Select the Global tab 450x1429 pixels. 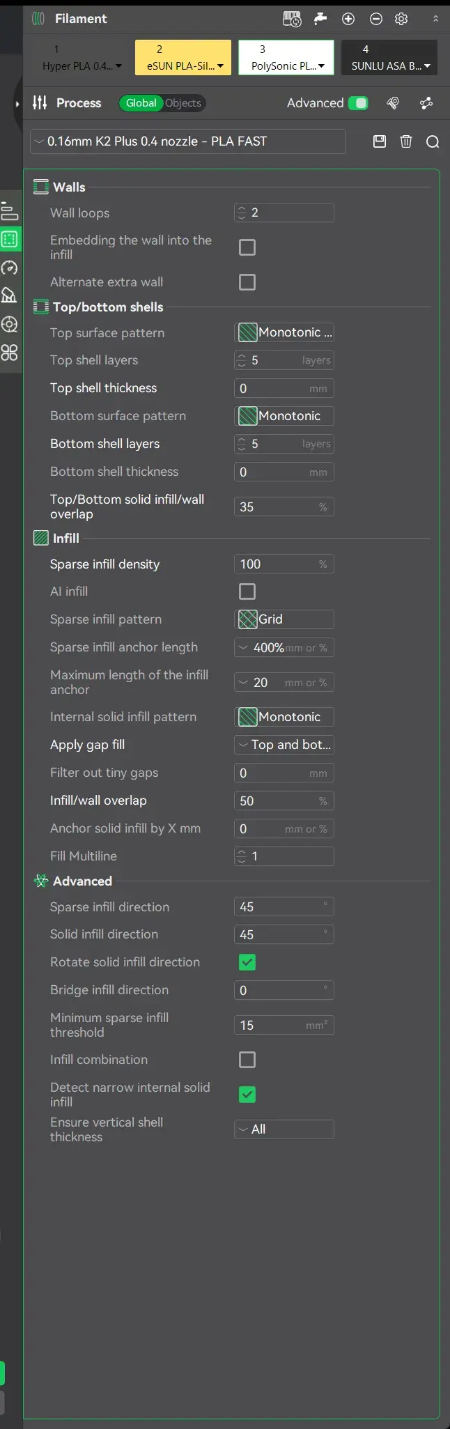pyautogui.click(x=141, y=103)
